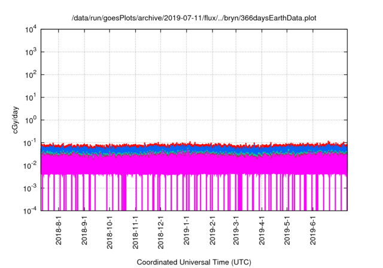This screenshot has width=383, height=268.
Task: Click the Coordinated Universal Time (UTC) axis label
Action: 194,262
